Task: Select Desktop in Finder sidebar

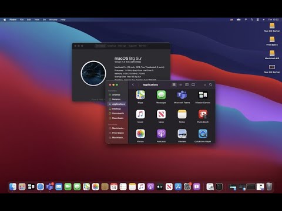Action: coord(117,108)
